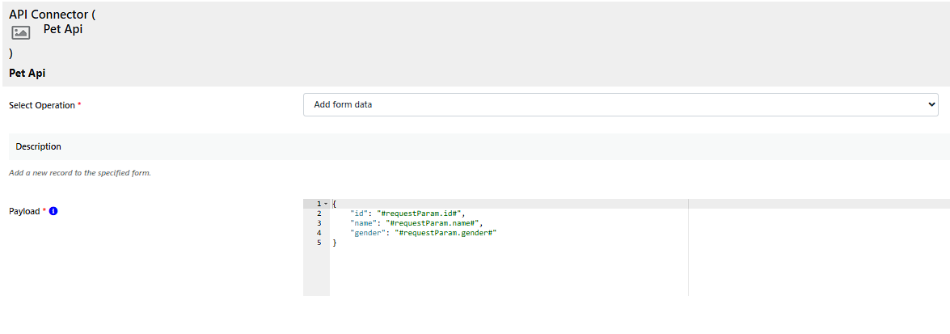The width and height of the screenshot is (950, 334).
Task: Click line number 3 in editor gutter
Action: (319, 223)
